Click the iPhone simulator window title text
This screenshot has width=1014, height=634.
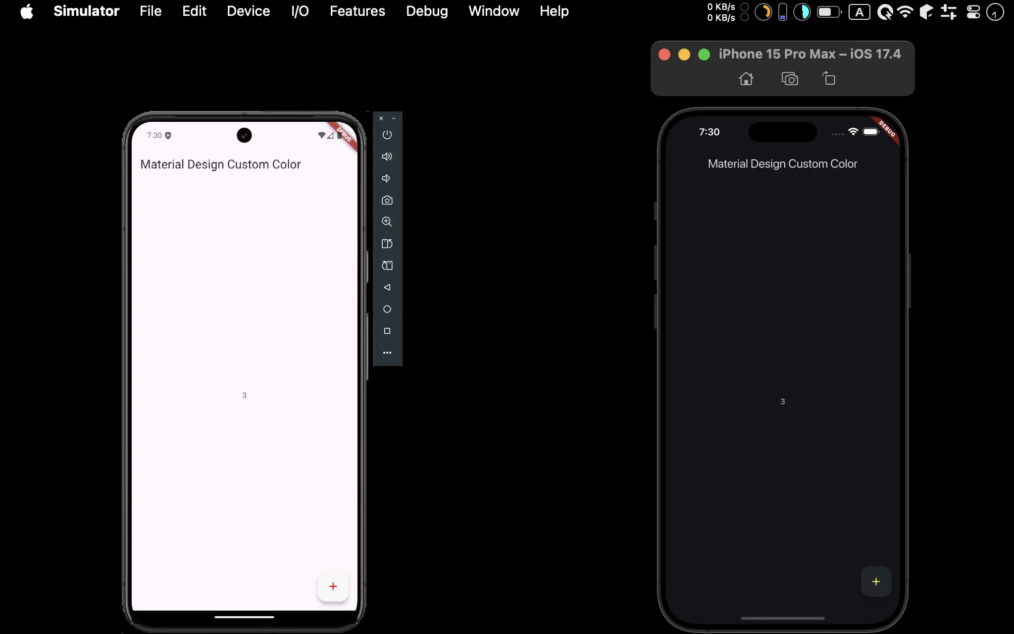coord(810,54)
